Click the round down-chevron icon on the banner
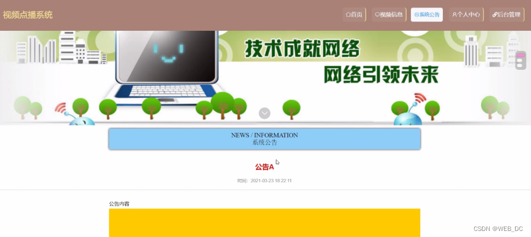The width and height of the screenshot is (531, 237). (265, 113)
